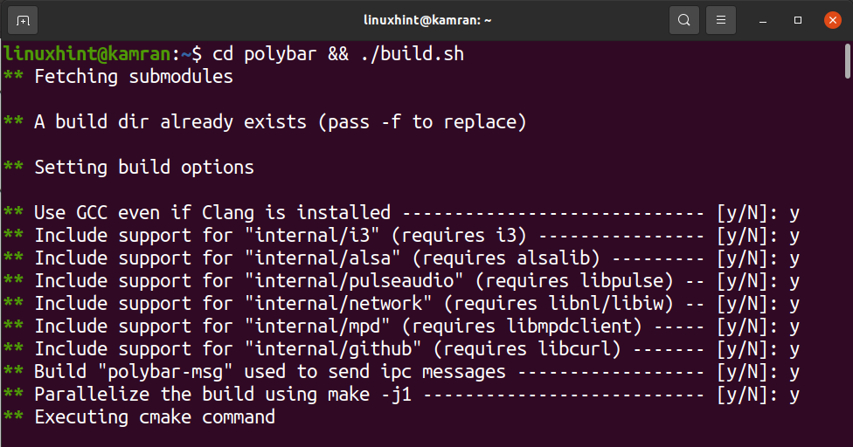The height and width of the screenshot is (447, 853).
Task: Click the build dir already exists message
Action: pyautogui.click(x=280, y=122)
